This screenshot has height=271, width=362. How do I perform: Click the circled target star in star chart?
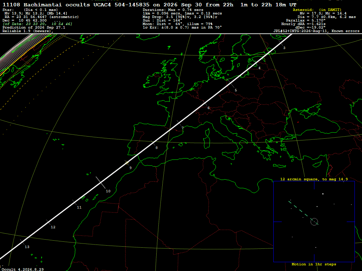pyautogui.click(x=314, y=222)
